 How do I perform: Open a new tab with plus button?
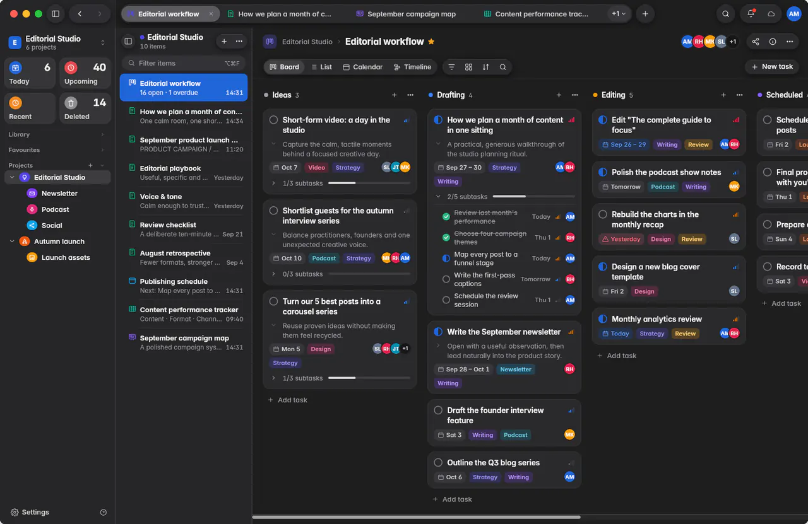point(645,14)
